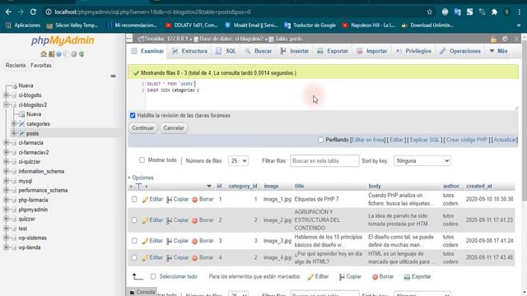Screen dimensions: 527x296
Task: Click the lock icon in the breadcrumb bar
Action: [493, 39]
